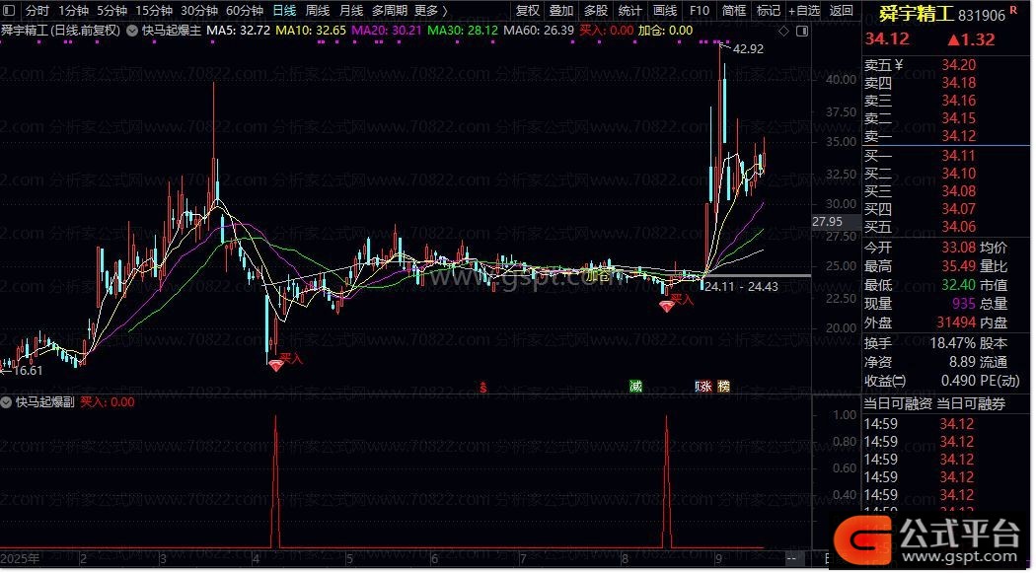The width and height of the screenshot is (1036, 573).
Task: Click month 9 on the time axis
Action: tap(718, 558)
